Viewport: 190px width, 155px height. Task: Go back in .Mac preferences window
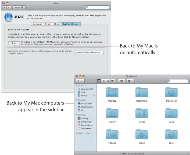coord(5,7)
